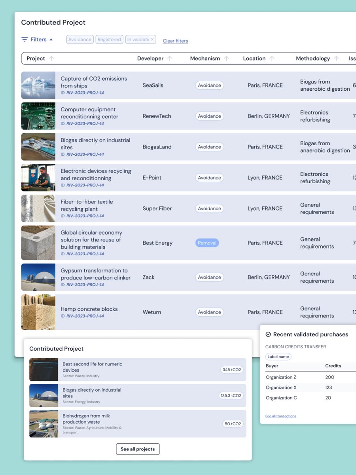Open Biogas directly on industrial sites card thumbnail
Screen dimensions: 356x475
44,395
